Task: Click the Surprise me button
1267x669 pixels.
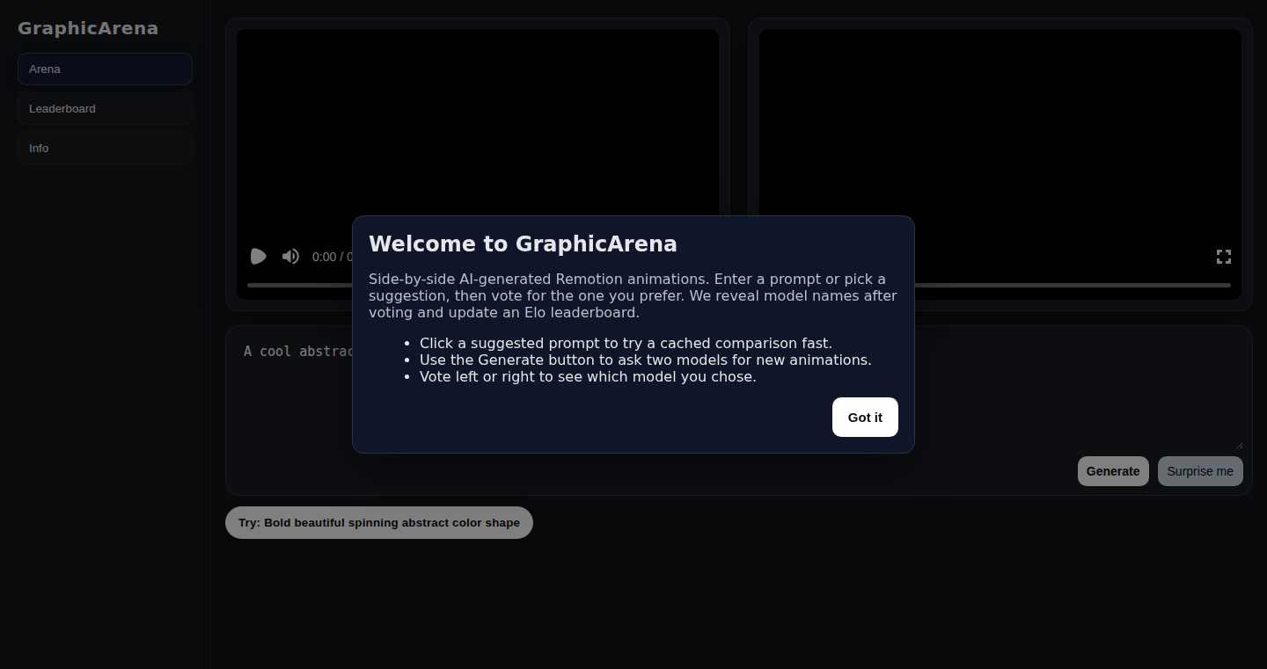Action: coord(1200,471)
